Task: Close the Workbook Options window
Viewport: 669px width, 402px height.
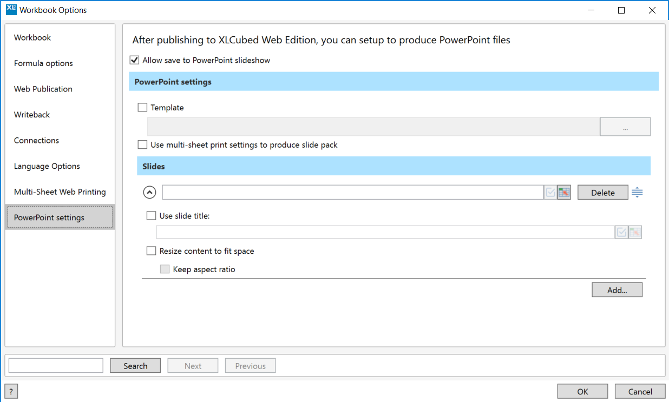Action: pyautogui.click(x=652, y=10)
